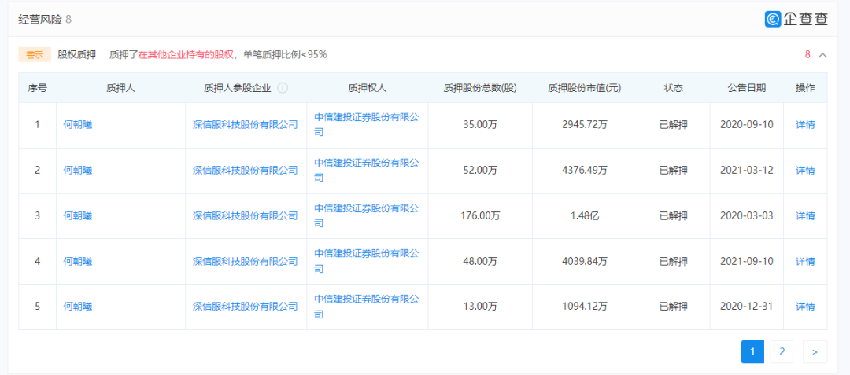Click the 公告日期 column header
Image resolution: width=850 pixels, height=375 pixels.
pyautogui.click(x=746, y=88)
